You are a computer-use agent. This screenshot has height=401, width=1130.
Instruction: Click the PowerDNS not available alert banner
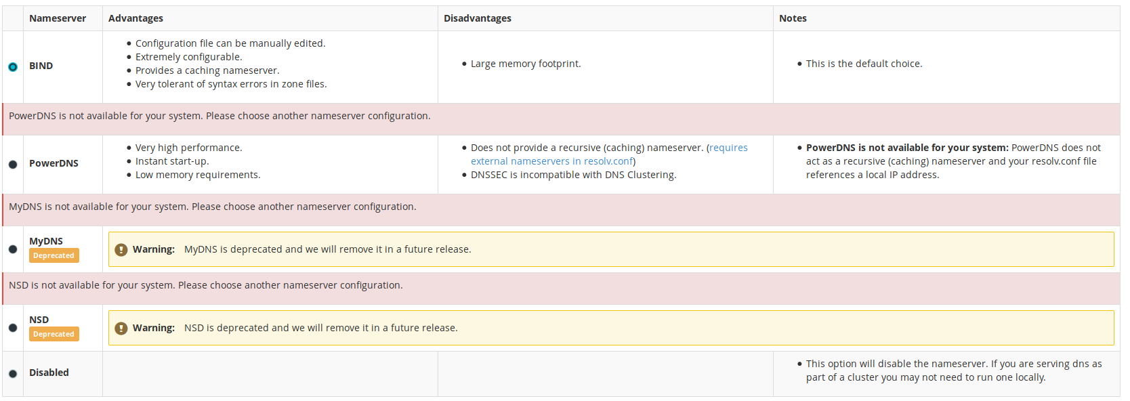[x=219, y=116]
